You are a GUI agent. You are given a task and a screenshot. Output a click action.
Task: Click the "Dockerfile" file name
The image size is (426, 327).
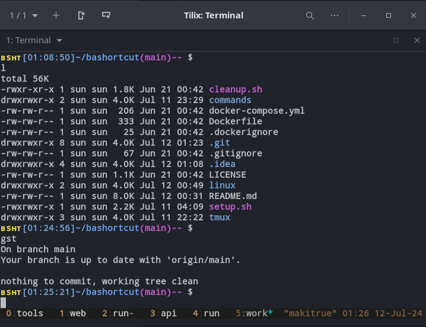236,121
